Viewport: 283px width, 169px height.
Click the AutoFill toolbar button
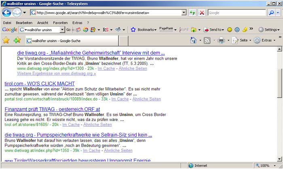pyautogui.click(x=184, y=30)
